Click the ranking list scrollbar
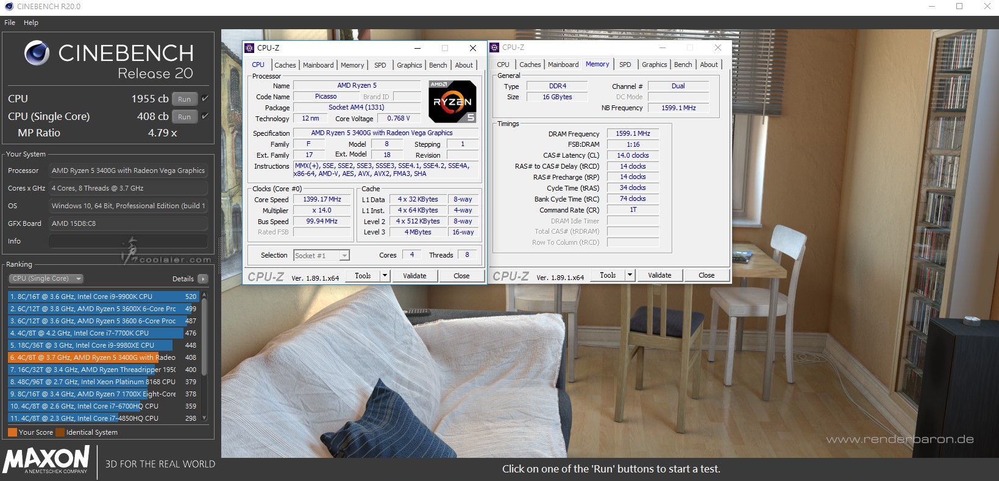The width and height of the screenshot is (999, 481). (x=204, y=336)
